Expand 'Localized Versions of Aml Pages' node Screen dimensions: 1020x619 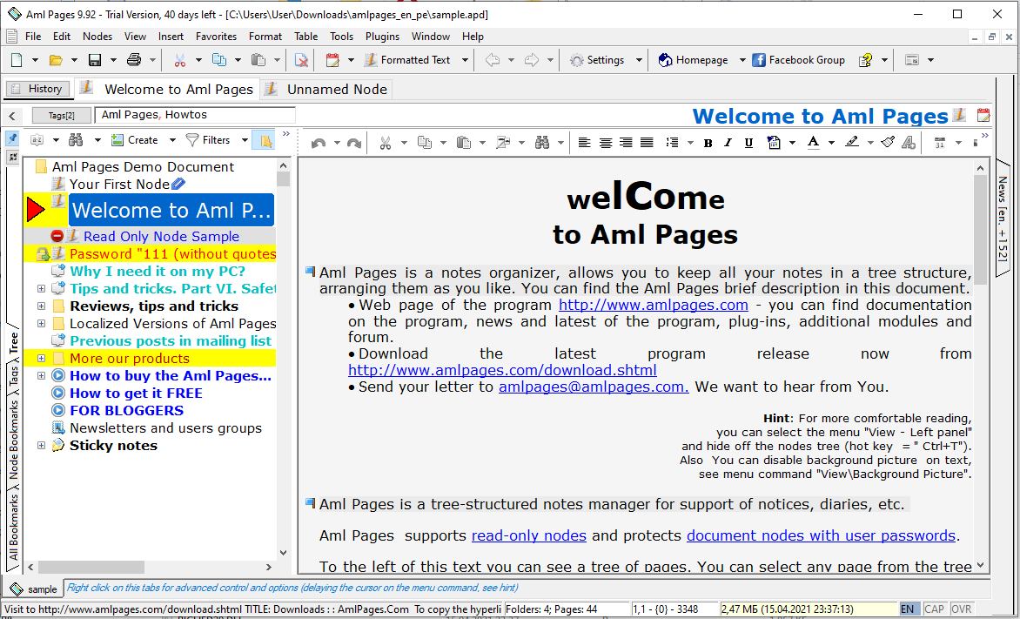point(41,324)
